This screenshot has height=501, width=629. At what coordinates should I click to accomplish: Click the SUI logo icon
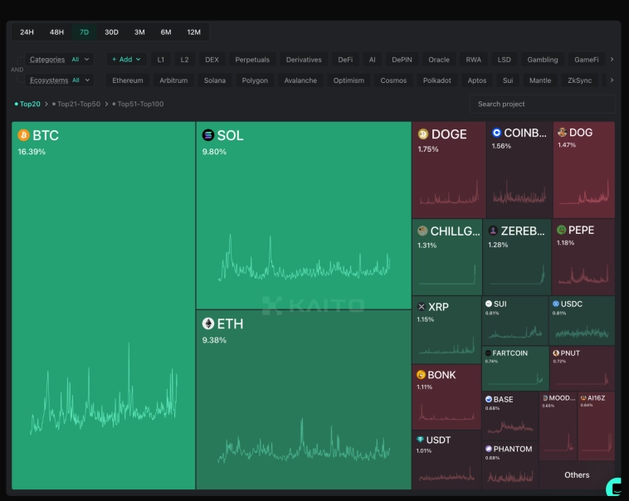tap(489, 304)
